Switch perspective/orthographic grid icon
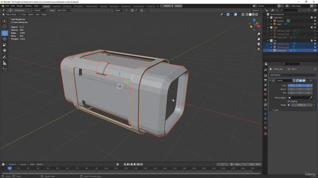318x178 pixels. [x=258, y=49]
